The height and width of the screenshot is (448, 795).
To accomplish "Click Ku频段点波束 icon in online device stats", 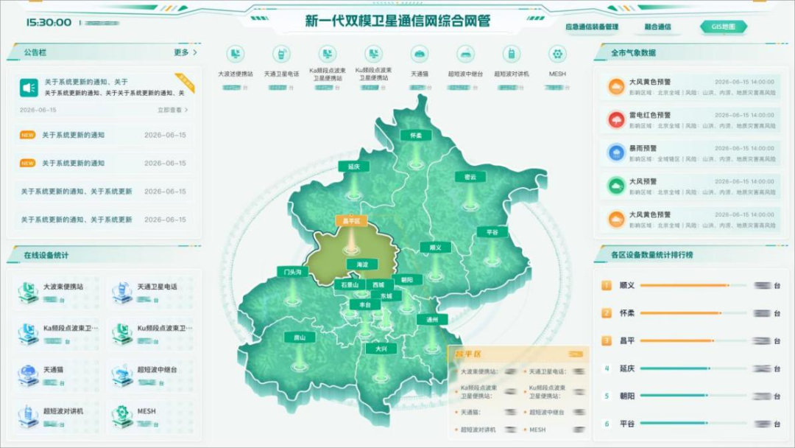I will pos(121,334).
